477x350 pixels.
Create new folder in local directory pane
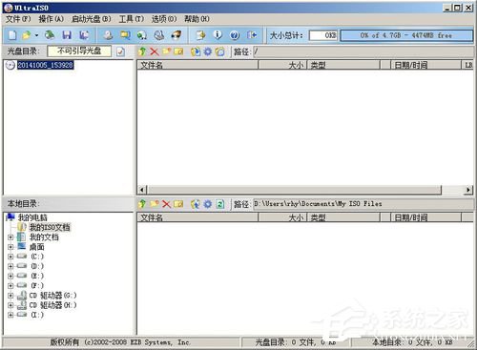click(155, 204)
